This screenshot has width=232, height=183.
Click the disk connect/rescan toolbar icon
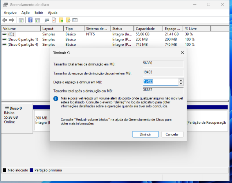pyautogui.click(x=47, y=20)
